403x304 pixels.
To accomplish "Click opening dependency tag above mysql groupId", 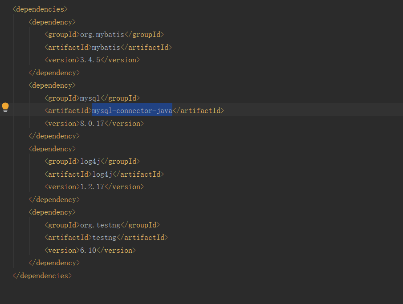I will pyautogui.click(x=52, y=85).
